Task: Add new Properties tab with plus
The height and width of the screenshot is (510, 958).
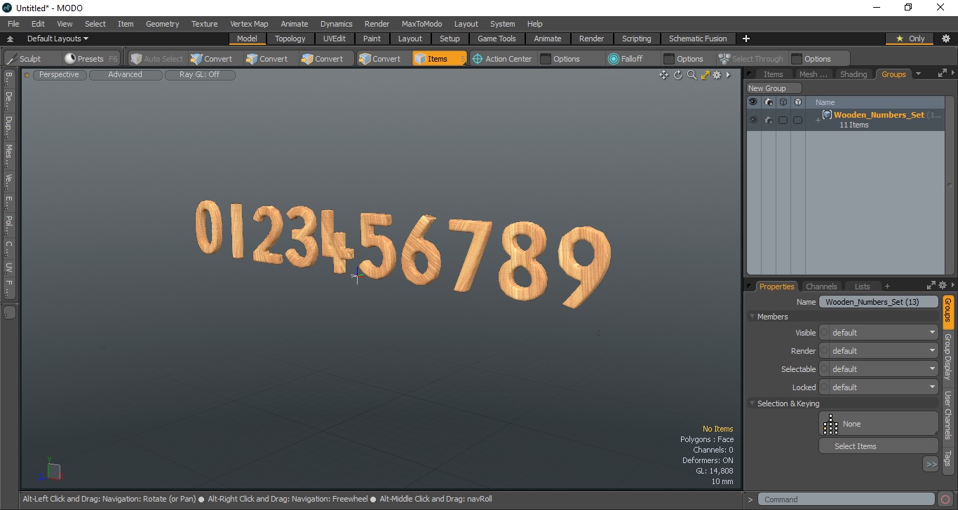Action: [887, 286]
